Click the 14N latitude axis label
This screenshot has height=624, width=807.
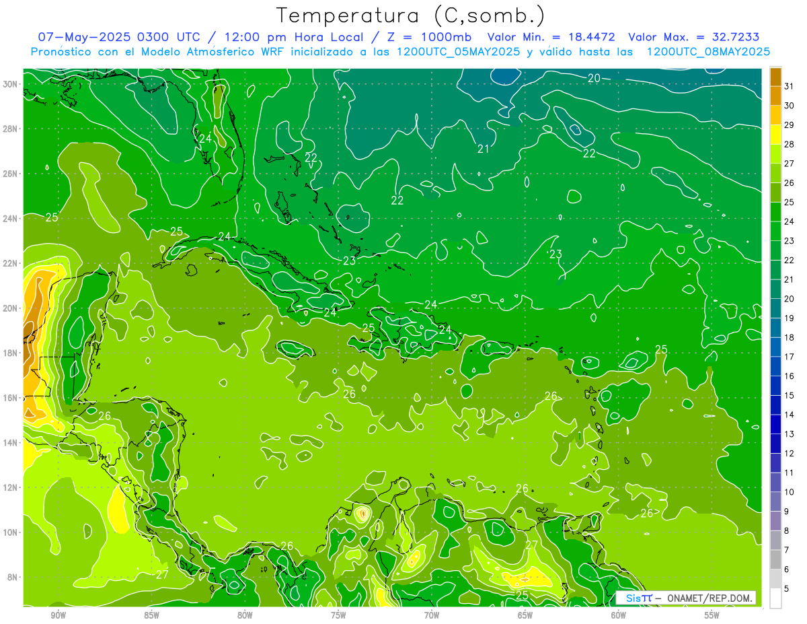click(10, 442)
